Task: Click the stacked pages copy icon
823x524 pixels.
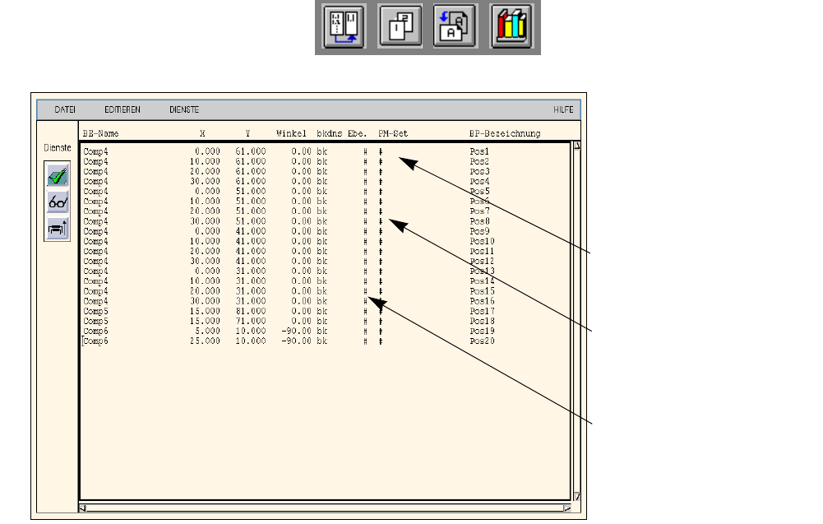Action: (400, 26)
